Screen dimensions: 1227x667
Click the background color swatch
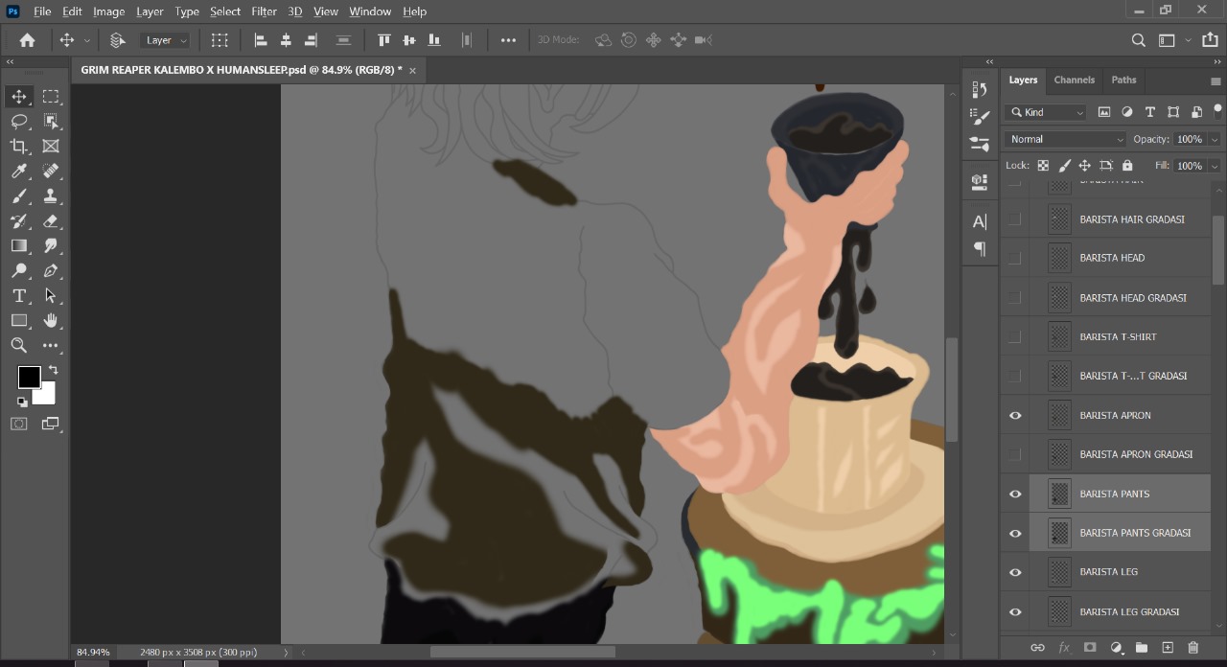pos(46,395)
